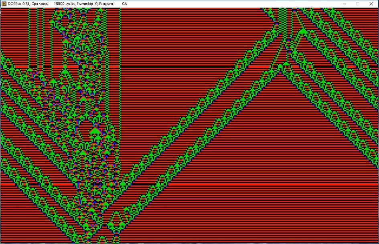Viewport: 379px width, 244px height.
Task: Click the DOSBox 0.74 title bar text
Action: (67, 4)
